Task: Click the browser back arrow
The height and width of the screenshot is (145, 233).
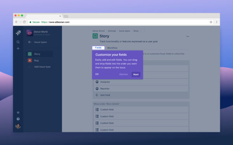Action: [16, 22]
